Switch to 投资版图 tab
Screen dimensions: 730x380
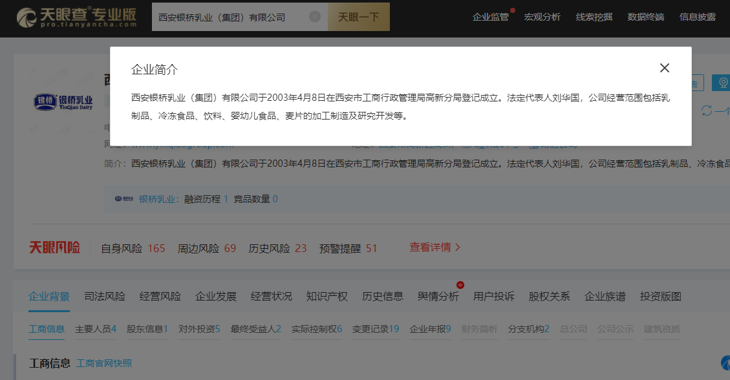pyautogui.click(x=661, y=296)
